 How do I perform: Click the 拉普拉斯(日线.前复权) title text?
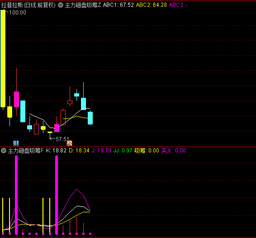tap(28, 5)
